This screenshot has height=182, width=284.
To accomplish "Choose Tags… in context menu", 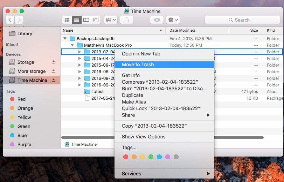I will point(165,147).
